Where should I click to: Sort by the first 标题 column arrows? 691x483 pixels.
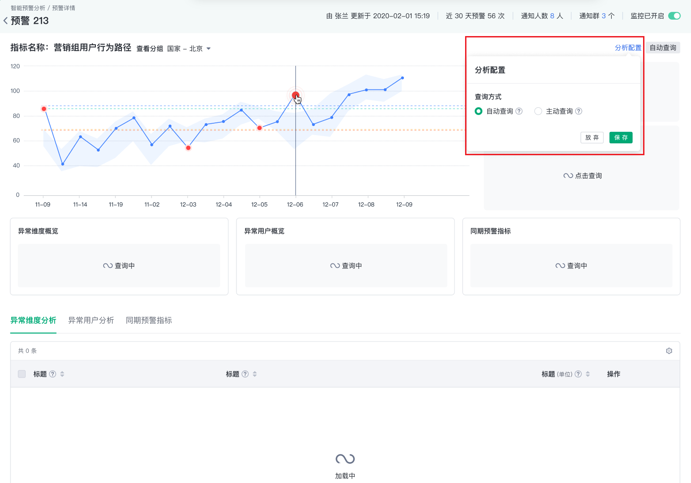pos(62,374)
